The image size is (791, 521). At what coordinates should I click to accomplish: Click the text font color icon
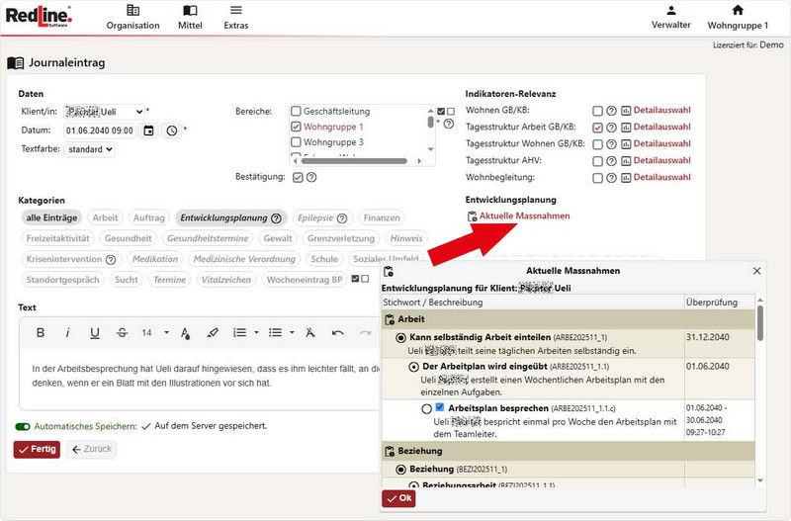tap(186, 332)
